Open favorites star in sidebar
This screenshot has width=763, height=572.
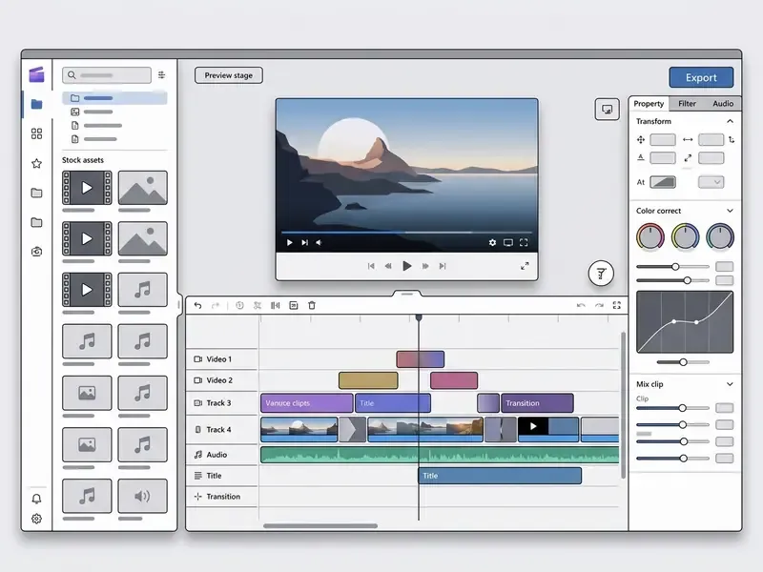36,163
